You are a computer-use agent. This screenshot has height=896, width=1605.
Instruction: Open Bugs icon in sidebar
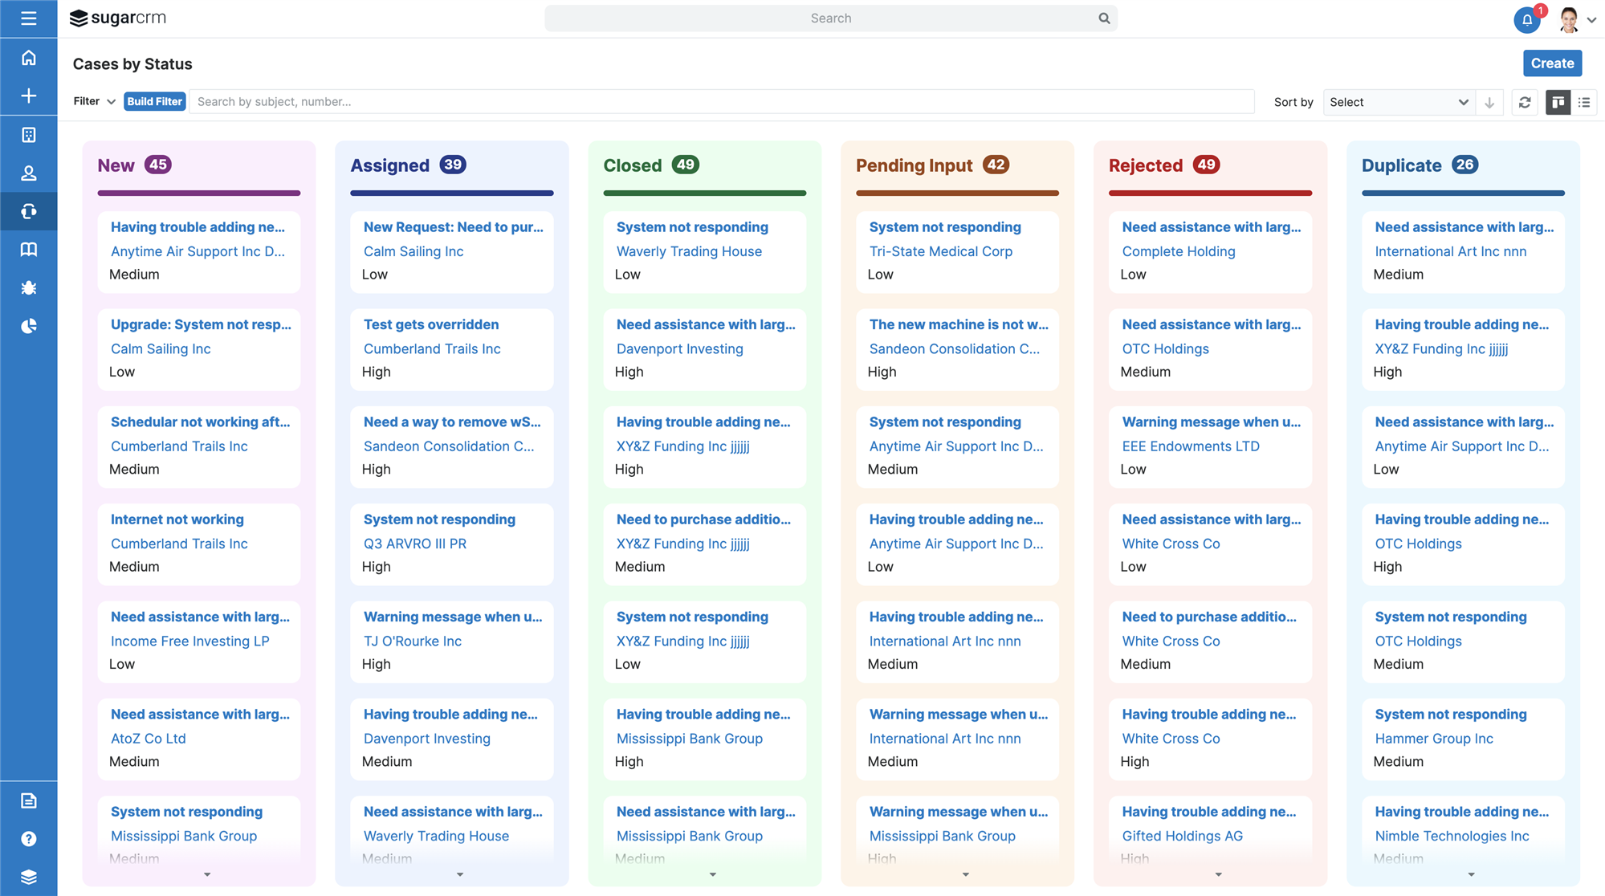click(28, 287)
